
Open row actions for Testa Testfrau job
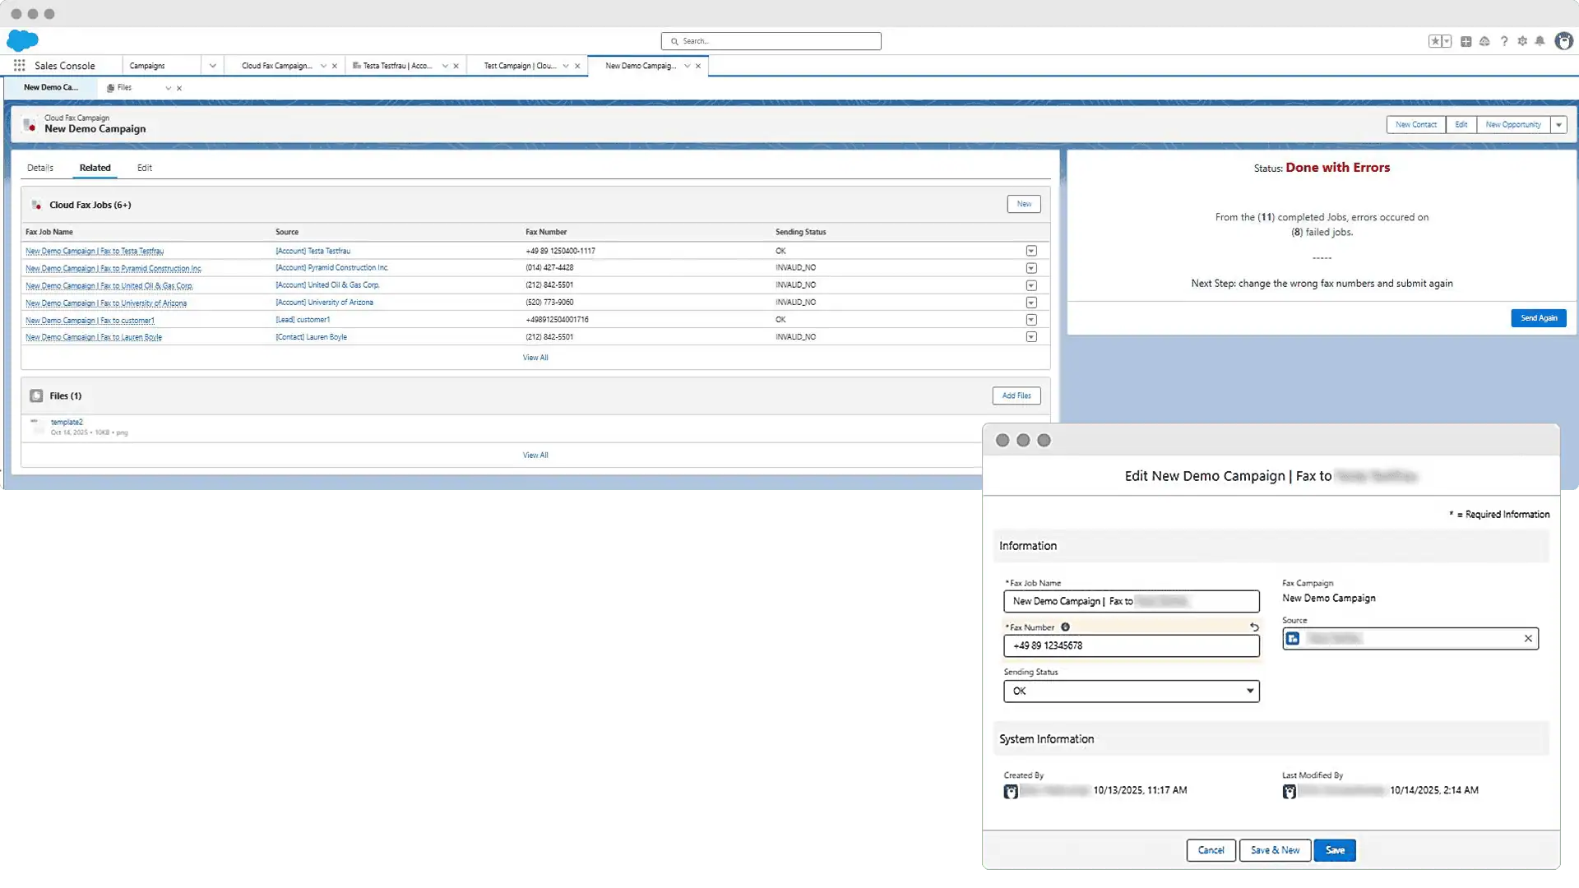pyautogui.click(x=1031, y=251)
